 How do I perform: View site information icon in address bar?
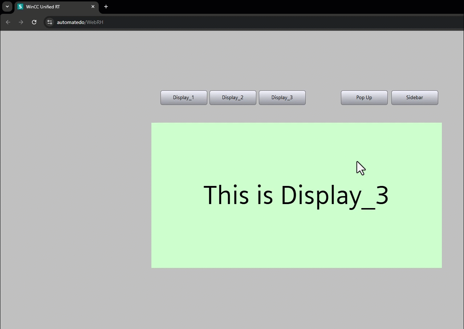coord(50,22)
